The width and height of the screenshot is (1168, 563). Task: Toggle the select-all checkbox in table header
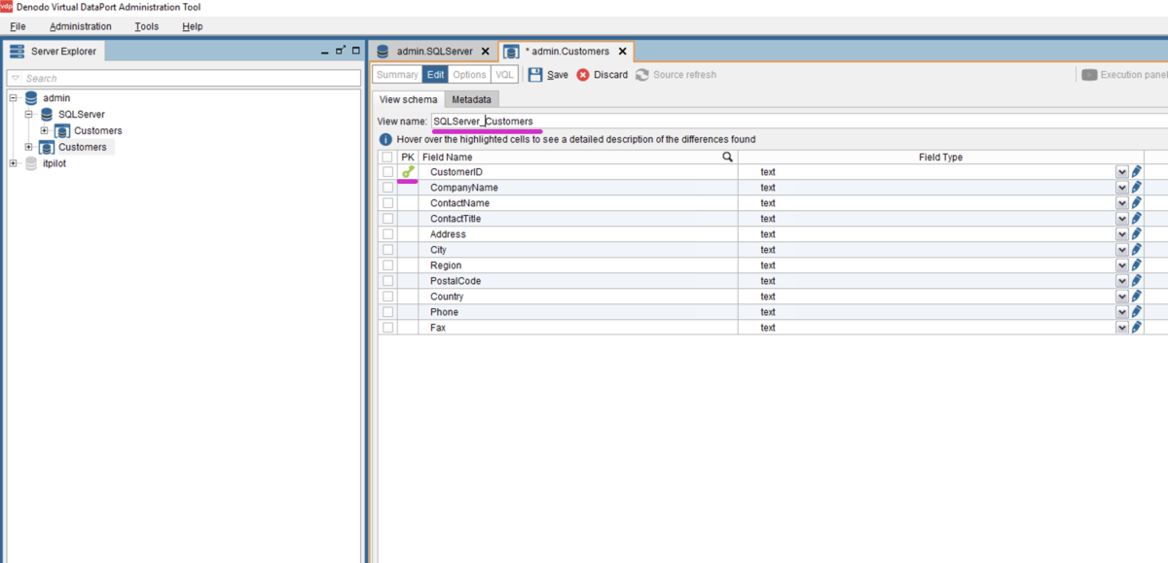coord(387,157)
